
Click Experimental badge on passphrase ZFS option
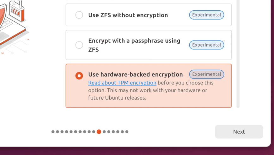point(206,45)
